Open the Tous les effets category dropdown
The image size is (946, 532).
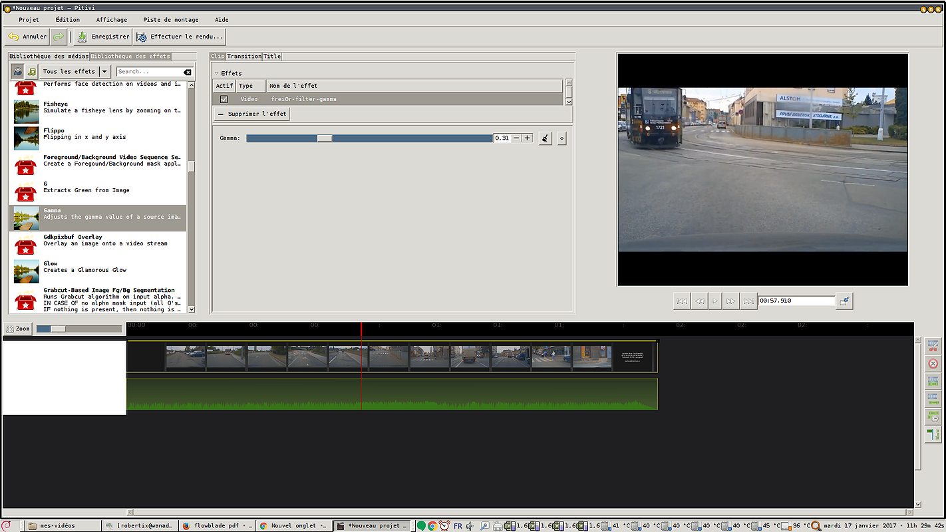pos(76,71)
